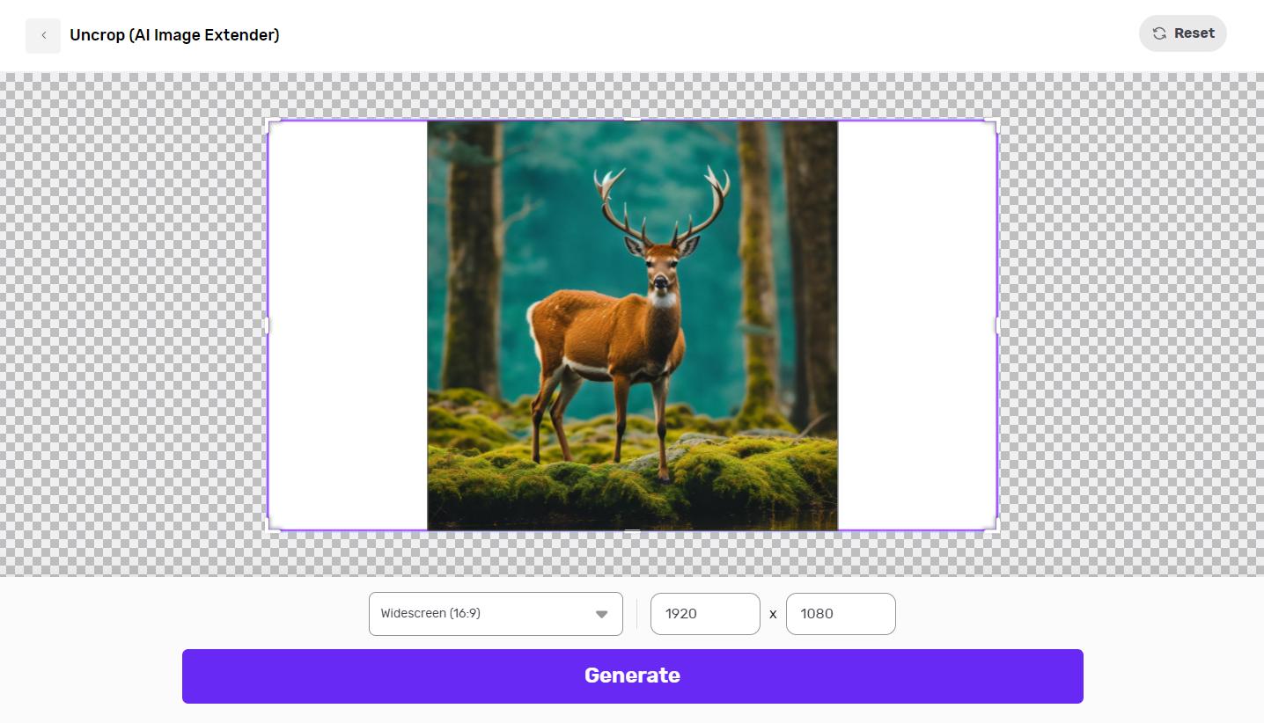Click the top edge crop handle
This screenshot has height=723, width=1264.
point(632,120)
